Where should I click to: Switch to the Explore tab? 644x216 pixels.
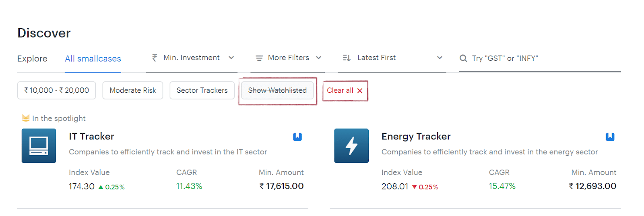(32, 58)
